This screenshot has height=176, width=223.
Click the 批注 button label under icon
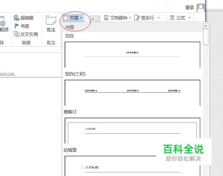(x=51, y=30)
